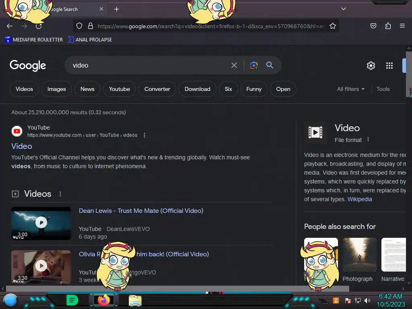This screenshot has height=309, width=412.
Task: Open the ANAL PROLAPSE bookmark
Action: tap(90, 40)
